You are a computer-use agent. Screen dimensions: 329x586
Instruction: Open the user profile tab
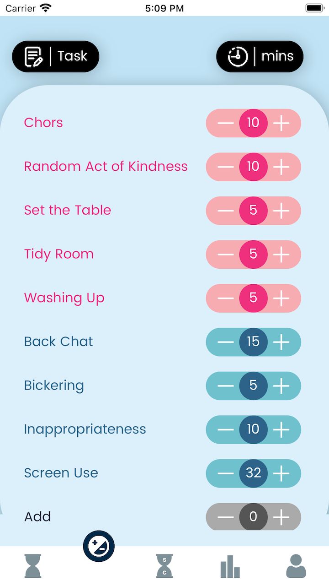pyautogui.click(x=296, y=566)
